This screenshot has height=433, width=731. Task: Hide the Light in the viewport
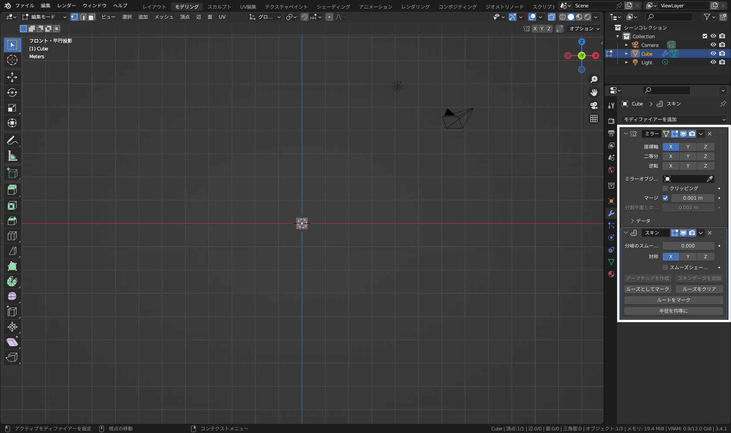713,62
